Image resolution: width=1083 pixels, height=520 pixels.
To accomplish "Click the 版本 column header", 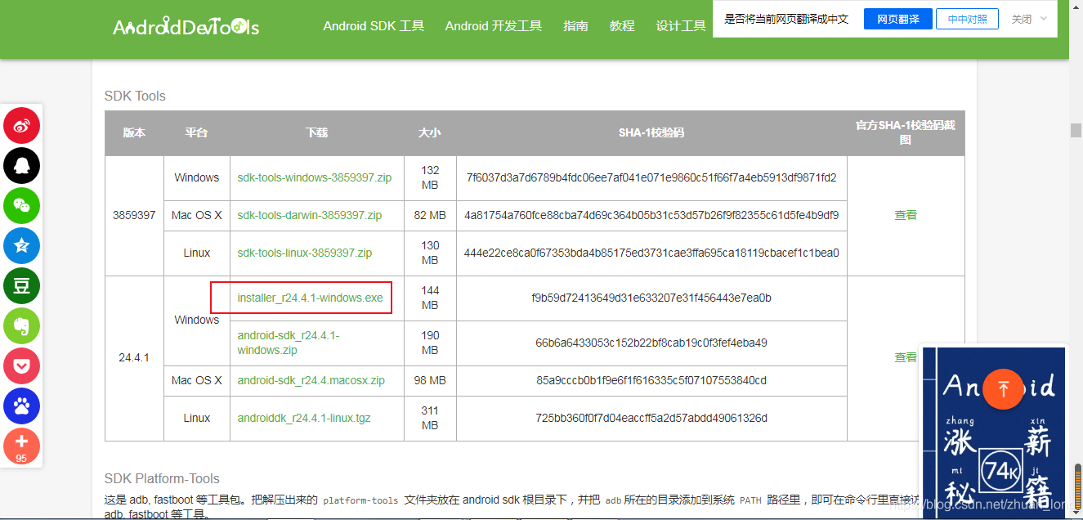I will [134, 132].
